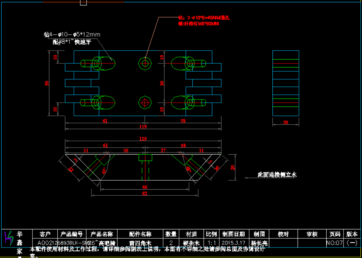Select the 前四角木 part name cell
This screenshot has width=362, height=258.
(140, 243)
